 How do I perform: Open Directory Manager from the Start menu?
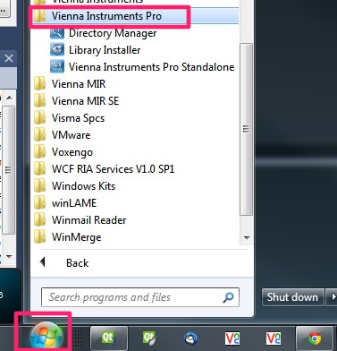103,33
